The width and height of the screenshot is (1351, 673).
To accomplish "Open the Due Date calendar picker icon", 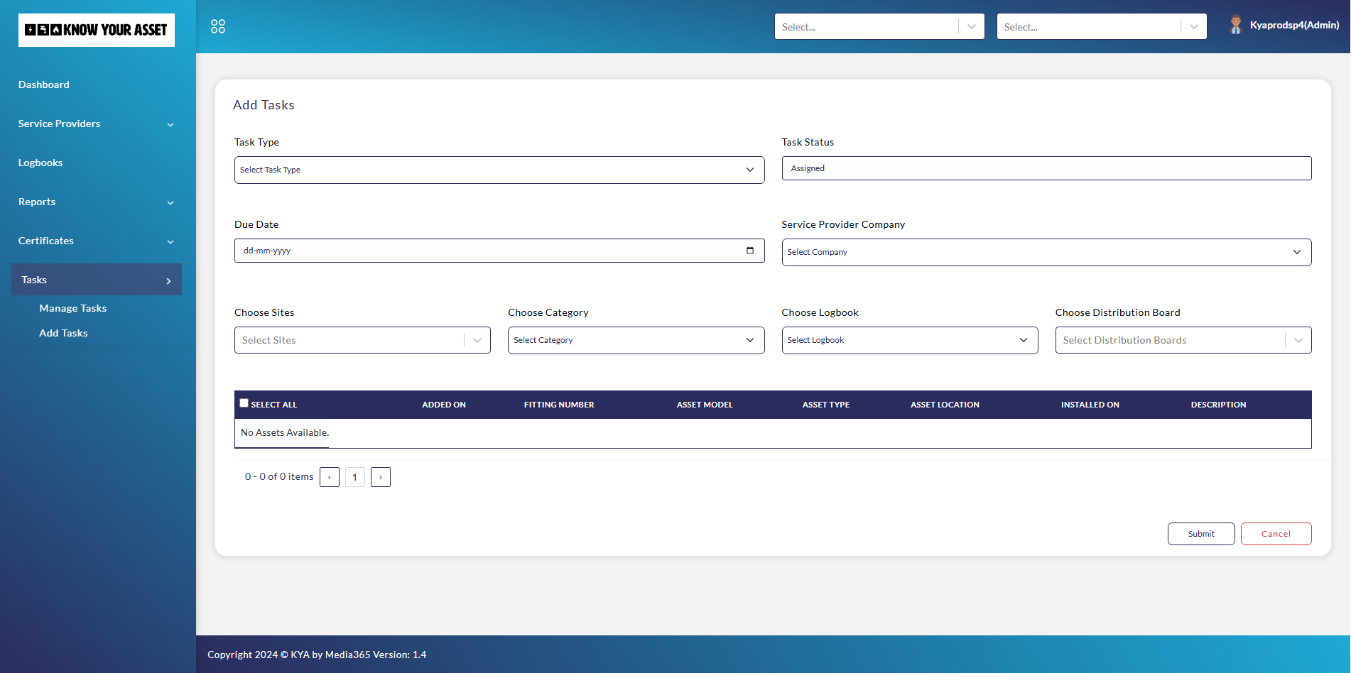I will click(x=749, y=251).
